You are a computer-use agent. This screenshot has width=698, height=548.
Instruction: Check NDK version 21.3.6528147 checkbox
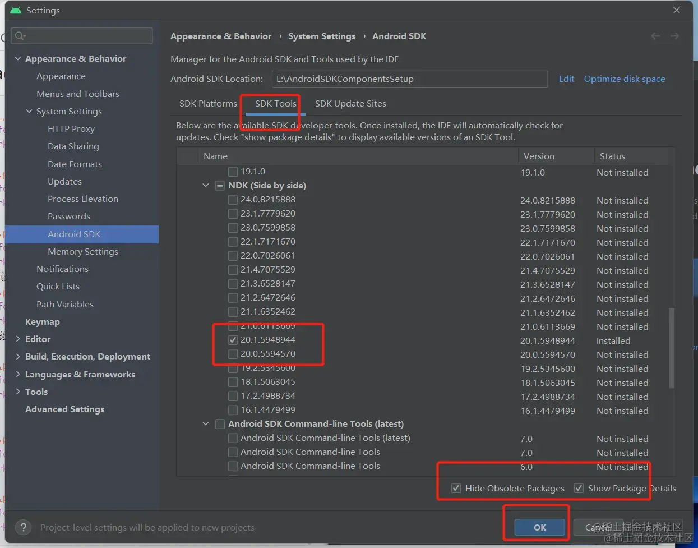click(233, 284)
